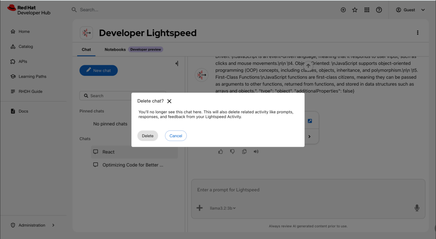Copy the response to clipboard
This screenshot has height=239, width=436.
click(244, 152)
